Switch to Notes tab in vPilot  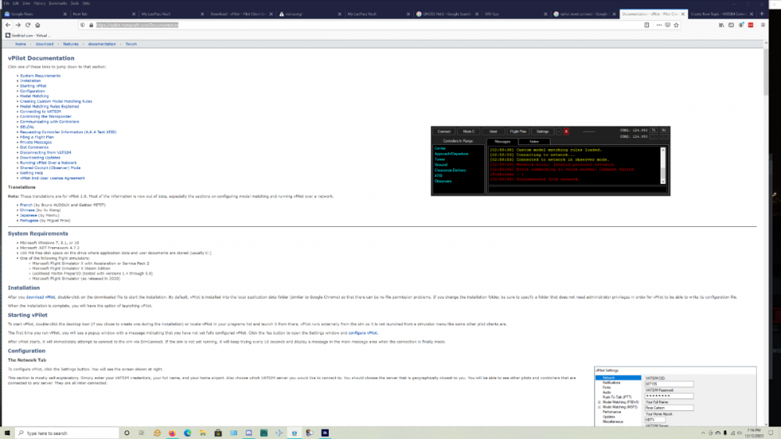coord(534,142)
